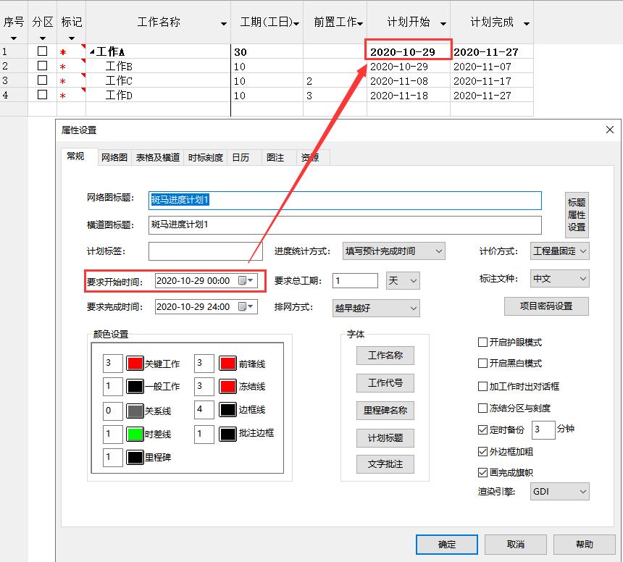623x562 pixels.
Task: Switch to the 网络图 tab
Action: point(114,156)
